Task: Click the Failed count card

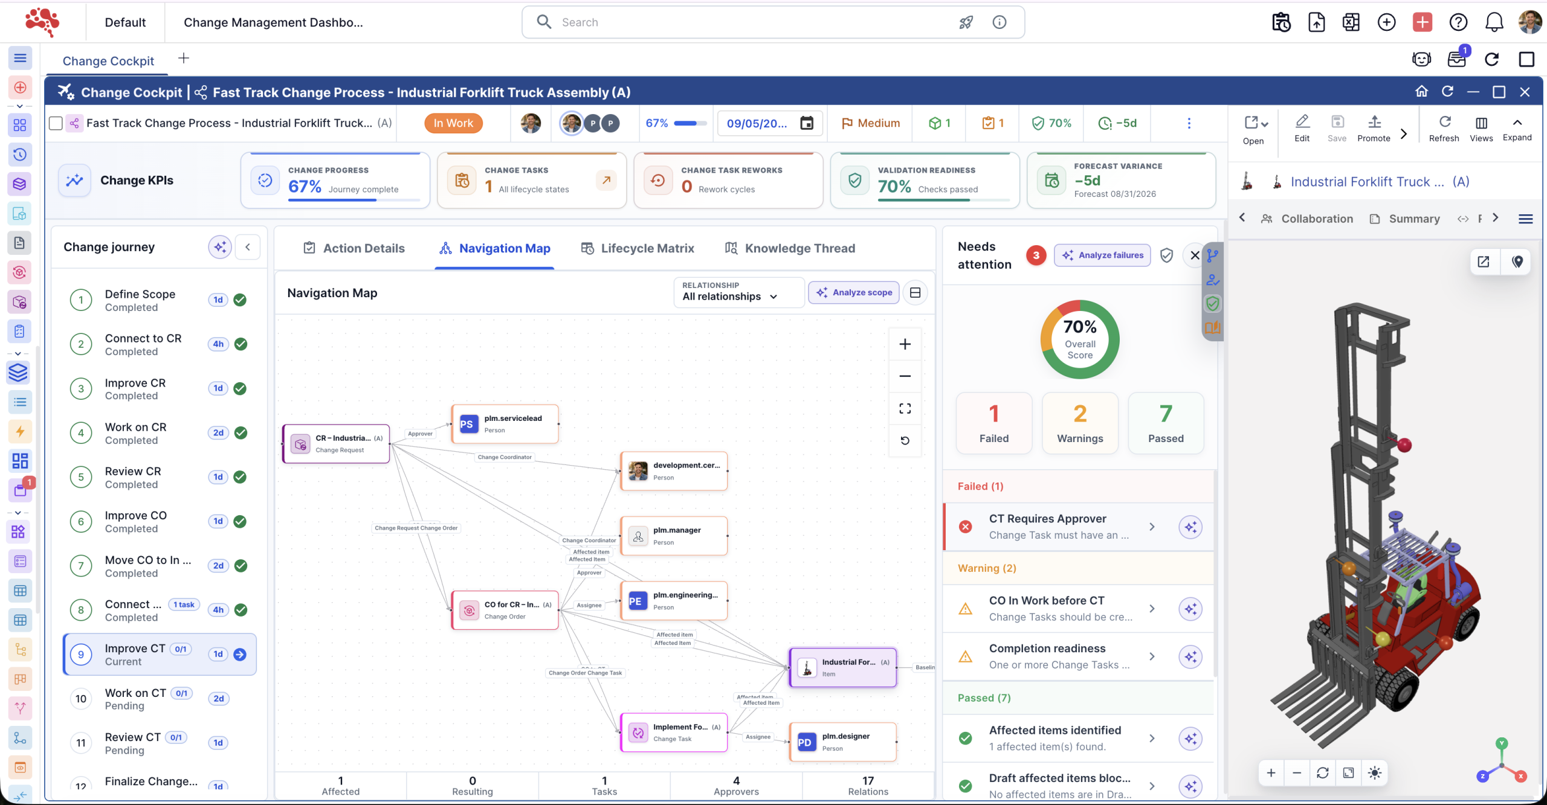Action: pyautogui.click(x=994, y=423)
